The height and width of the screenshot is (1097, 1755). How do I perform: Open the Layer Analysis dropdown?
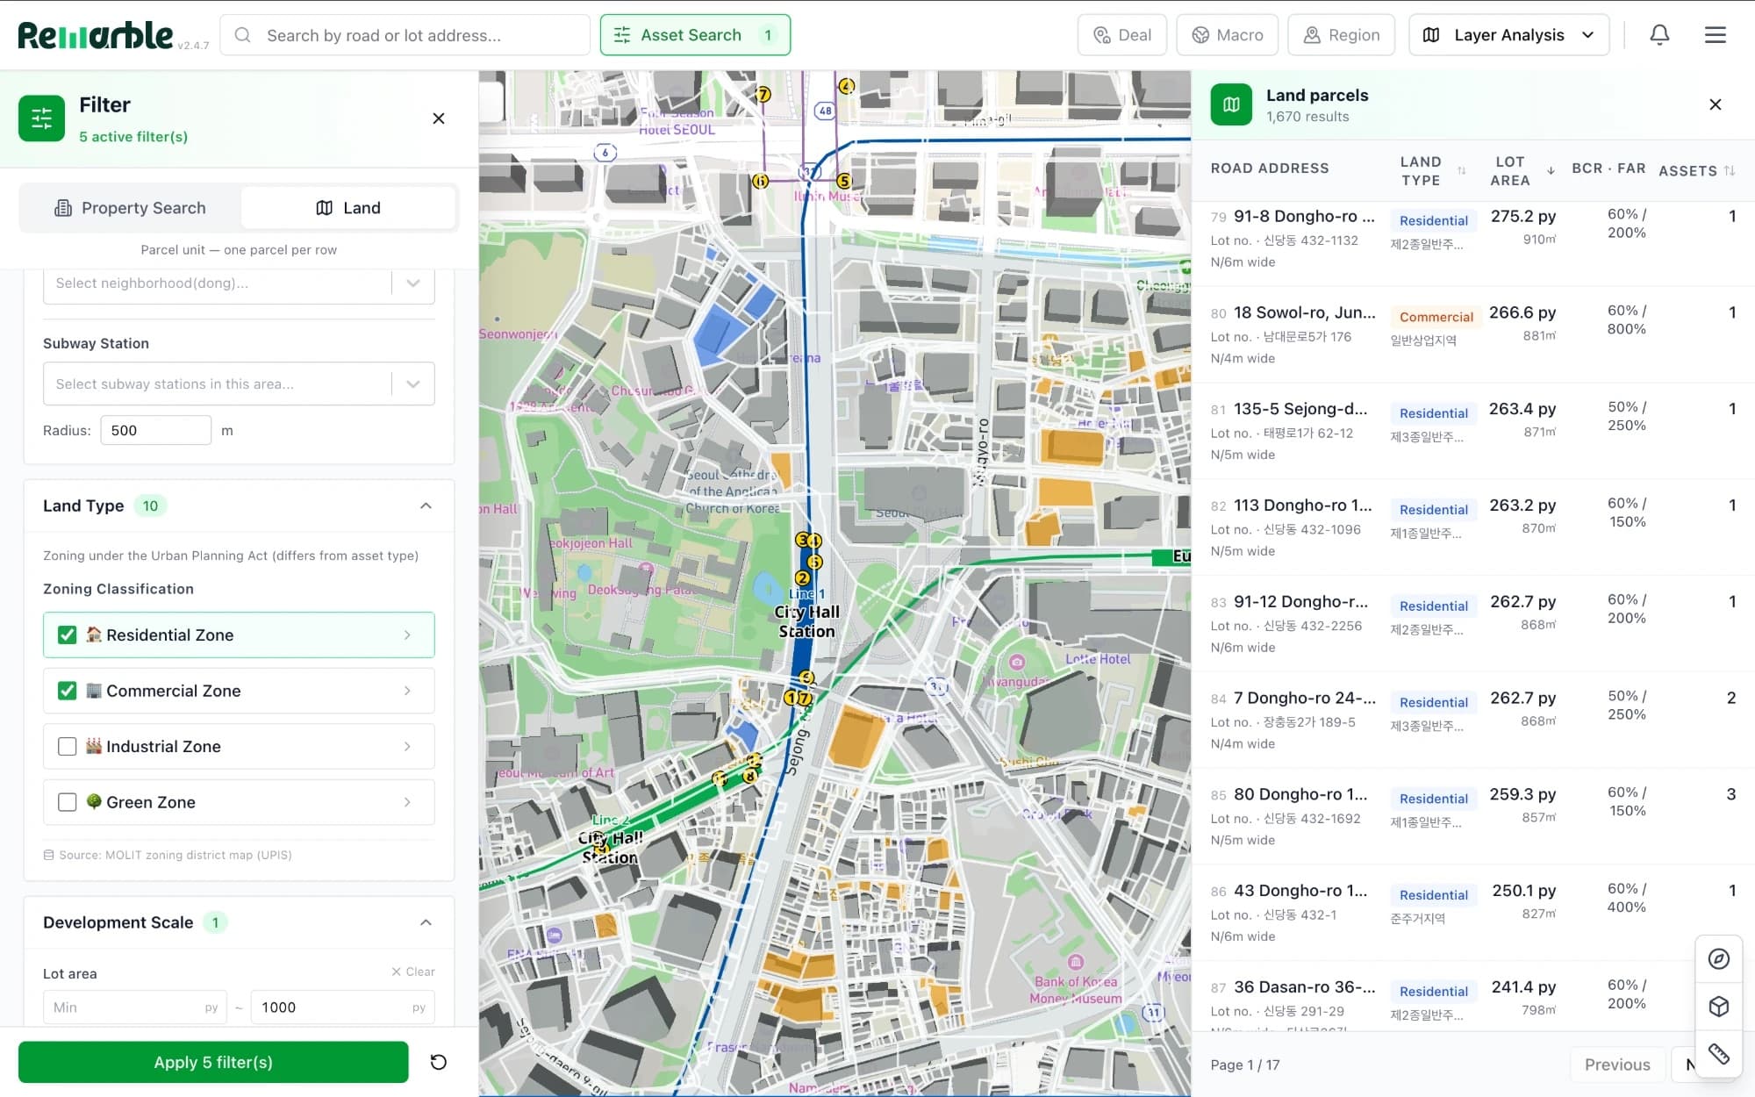[x=1508, y=35]
